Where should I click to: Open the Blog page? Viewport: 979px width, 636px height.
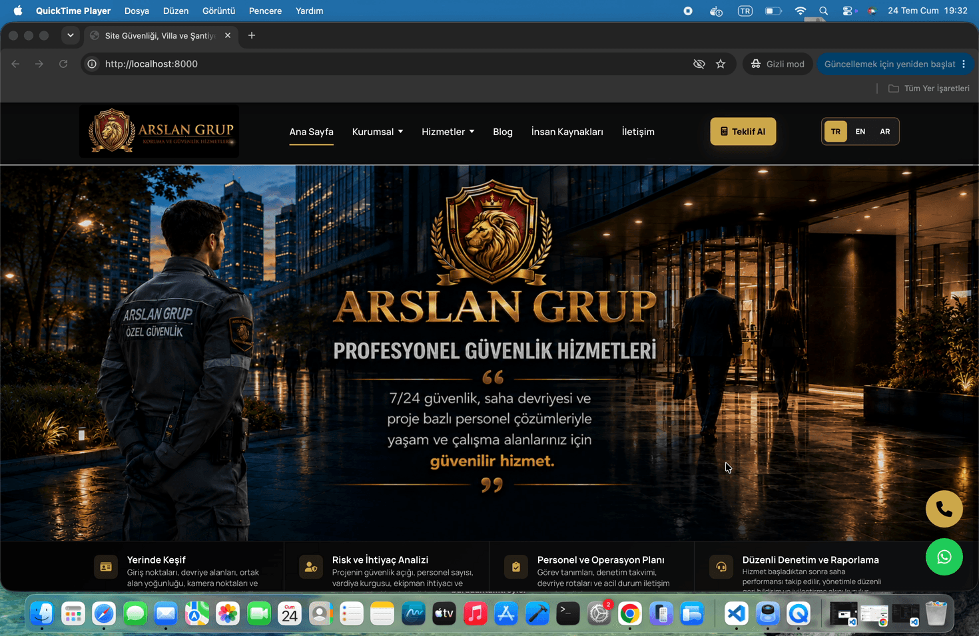coord(503,132)
